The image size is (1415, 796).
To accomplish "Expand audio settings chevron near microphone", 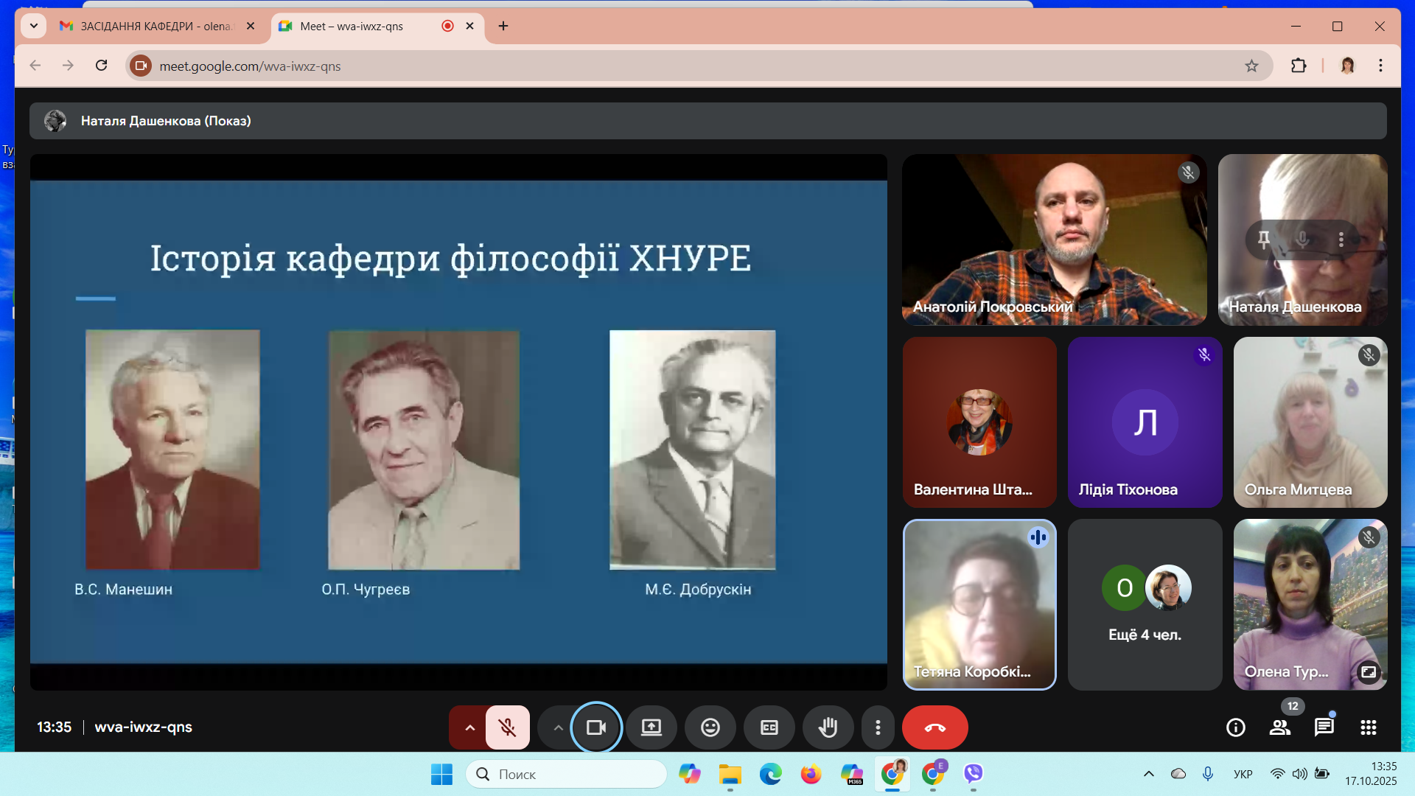I will [469, 727].
